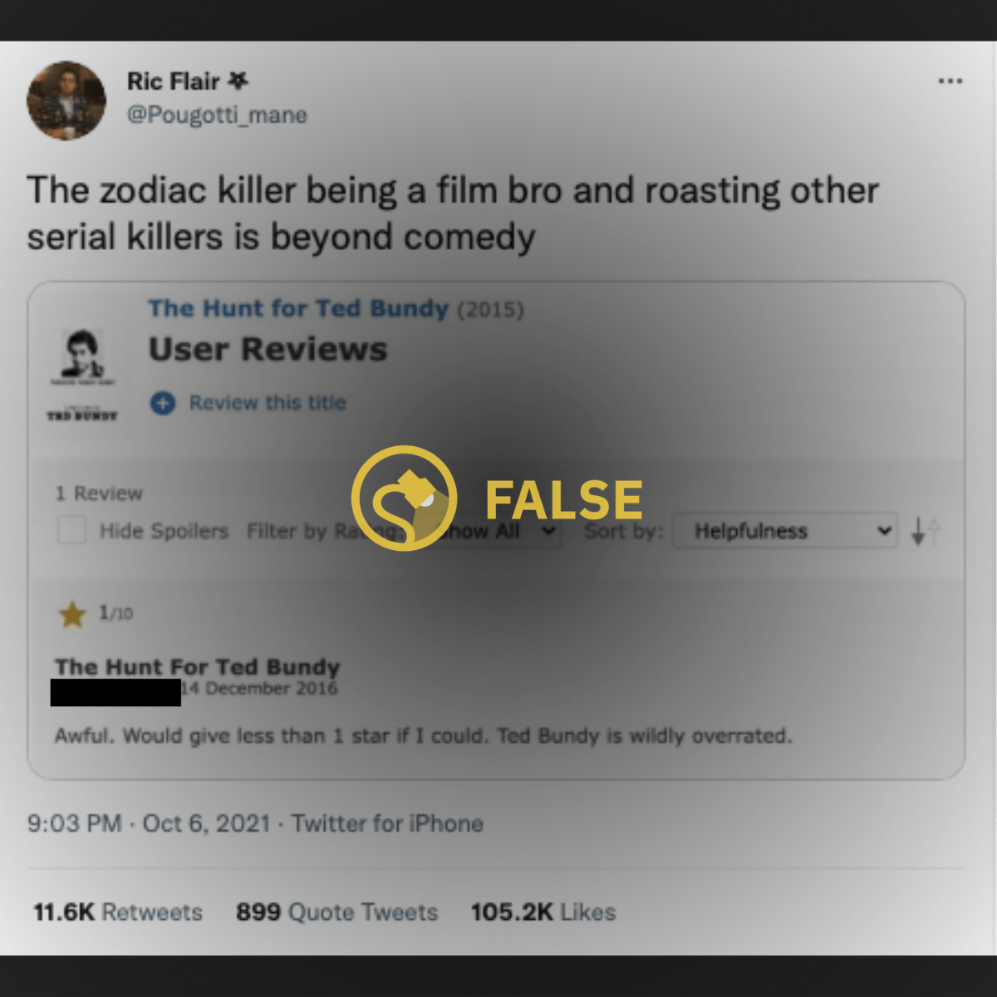Open the @Pougotti_mane handle
This screenshot has width=997, height=997.
217,115
